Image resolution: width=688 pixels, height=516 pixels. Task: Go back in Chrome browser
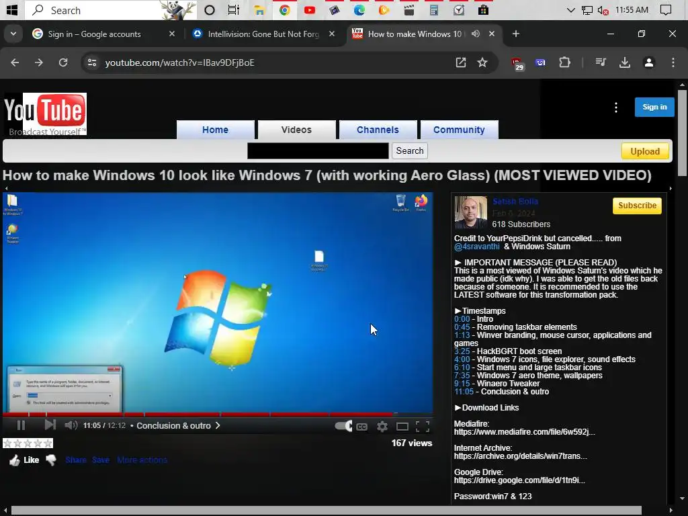15,62
